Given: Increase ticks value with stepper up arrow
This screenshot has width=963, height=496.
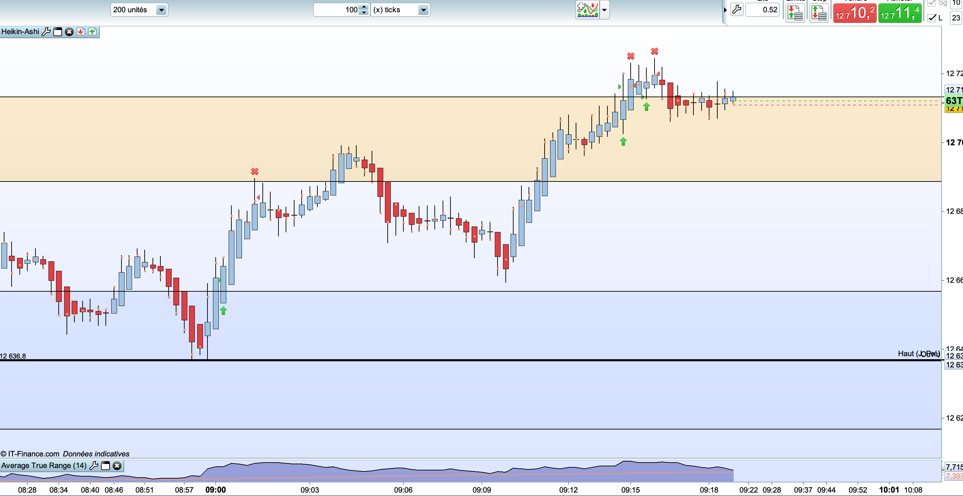Looking at the screenshot, I should (x=364, y=7).
